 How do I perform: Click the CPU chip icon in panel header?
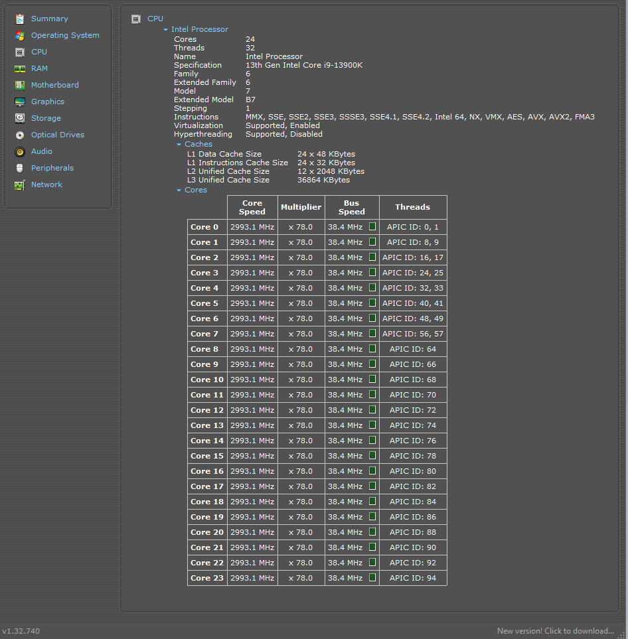[x=136, y=19]
